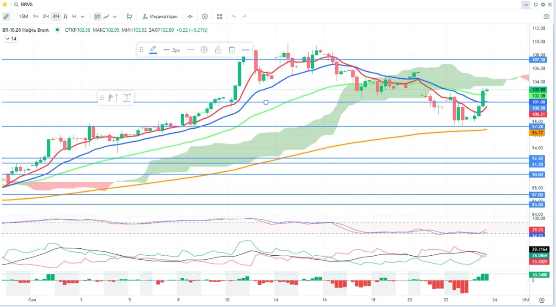Collapse the panel with the top-right chevron
The image size is (556, 307).
[x=526, y=4]
